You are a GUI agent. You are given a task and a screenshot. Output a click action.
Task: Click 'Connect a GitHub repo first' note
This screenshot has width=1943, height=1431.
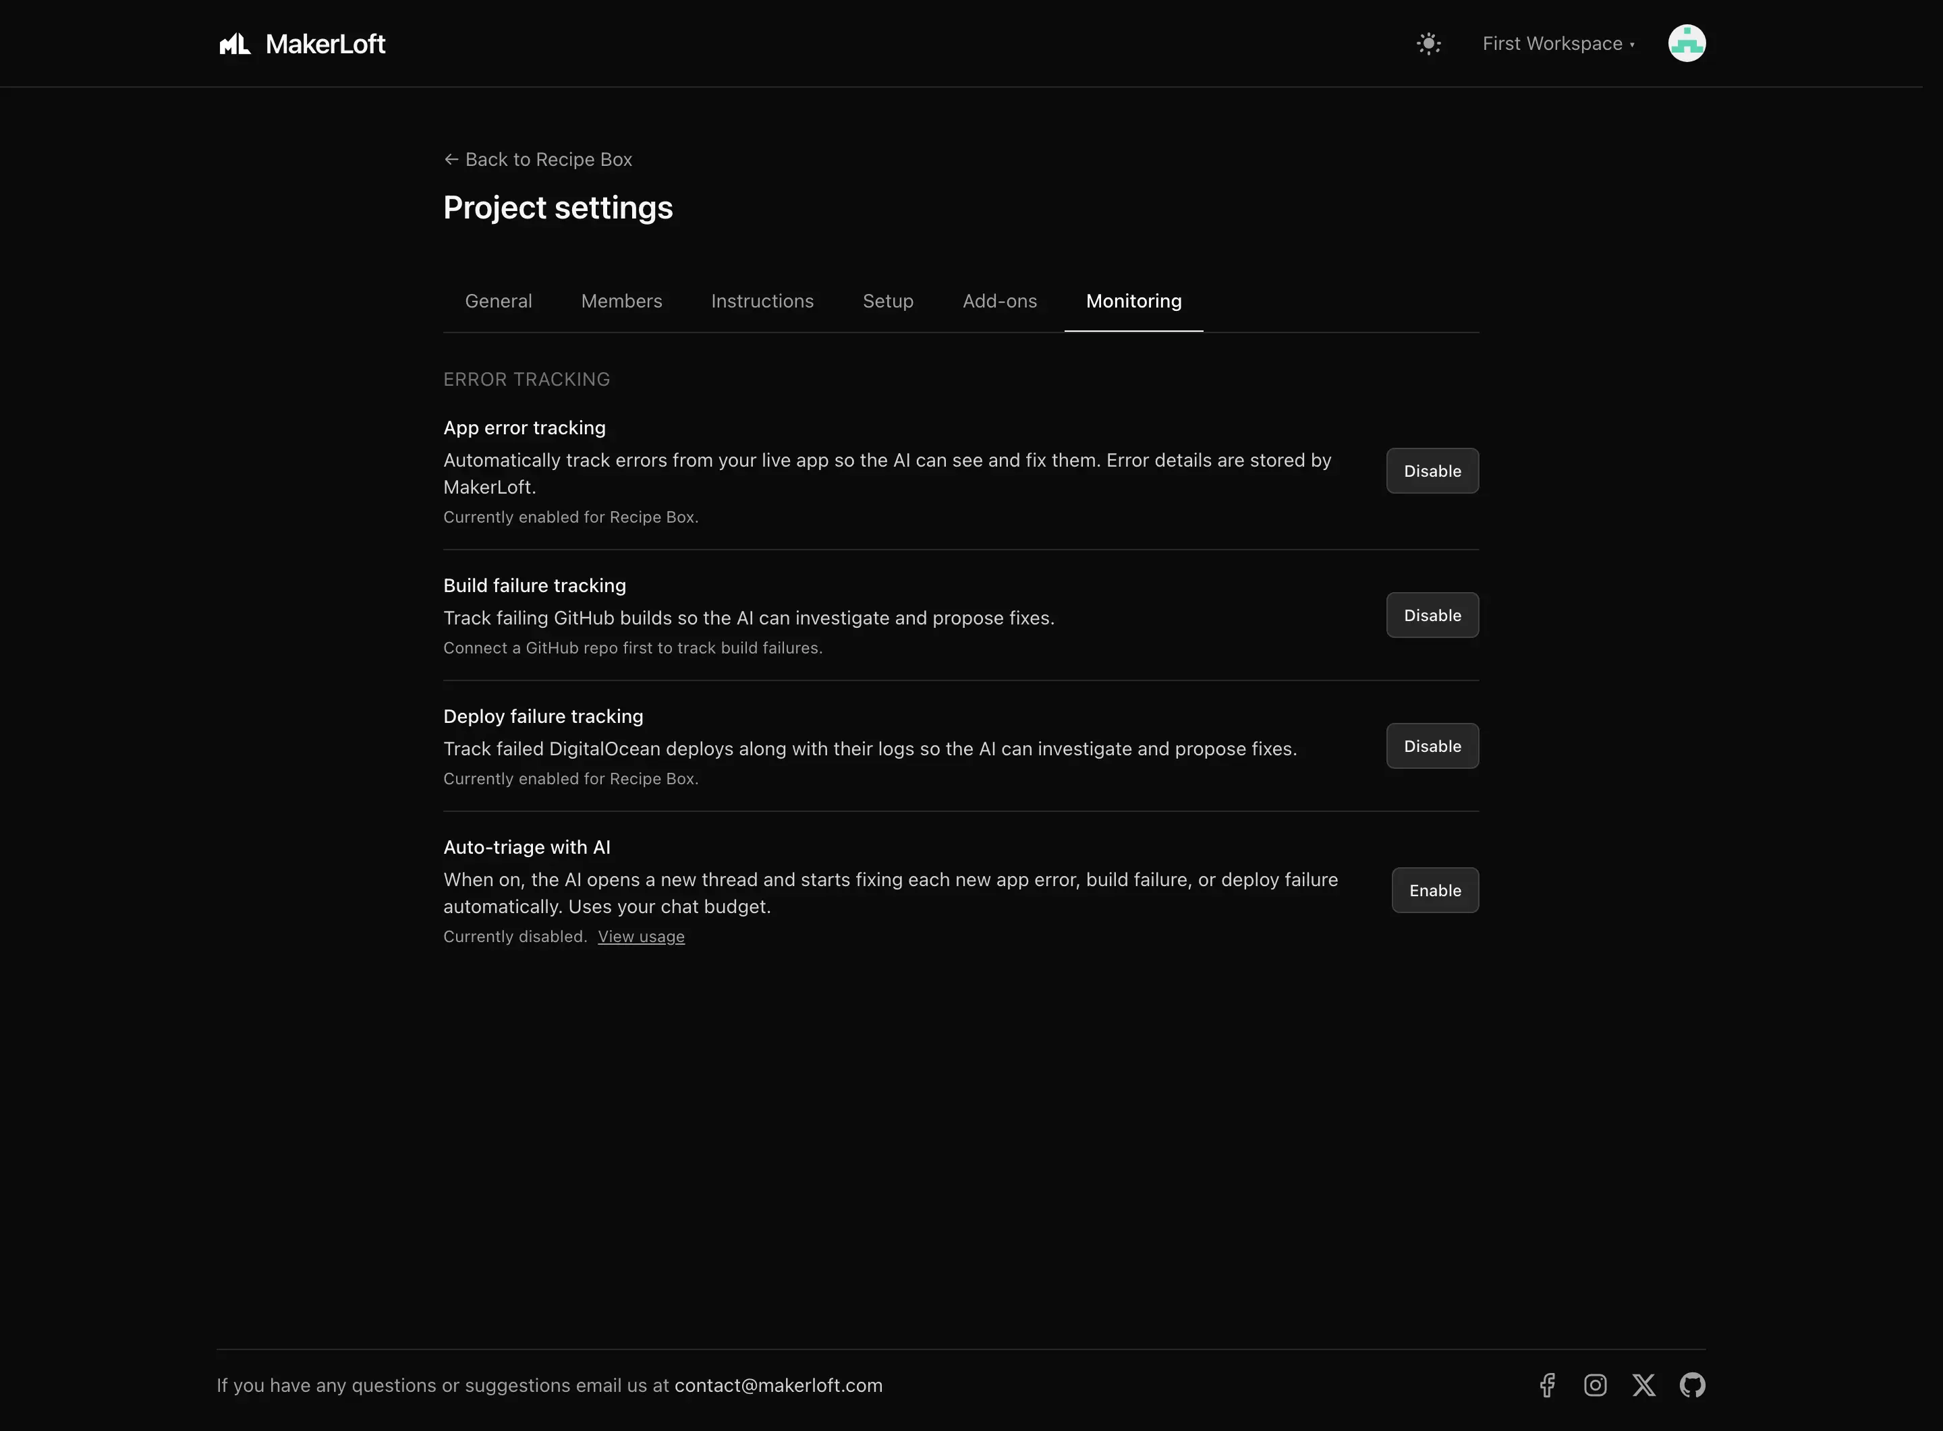coord(633,648)
